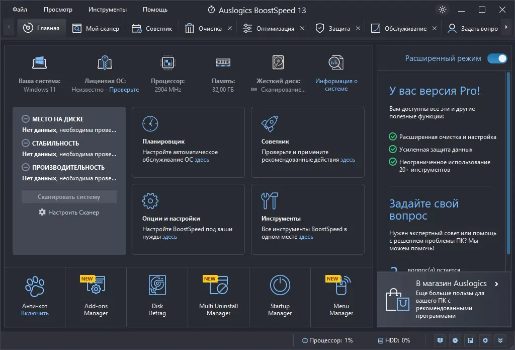
Task: Click the Память RAM icon
Action: tap(223, 62)
